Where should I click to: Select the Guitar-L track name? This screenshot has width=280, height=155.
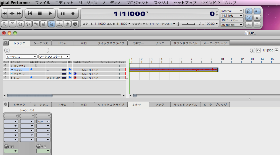click(x=18, y=70)
